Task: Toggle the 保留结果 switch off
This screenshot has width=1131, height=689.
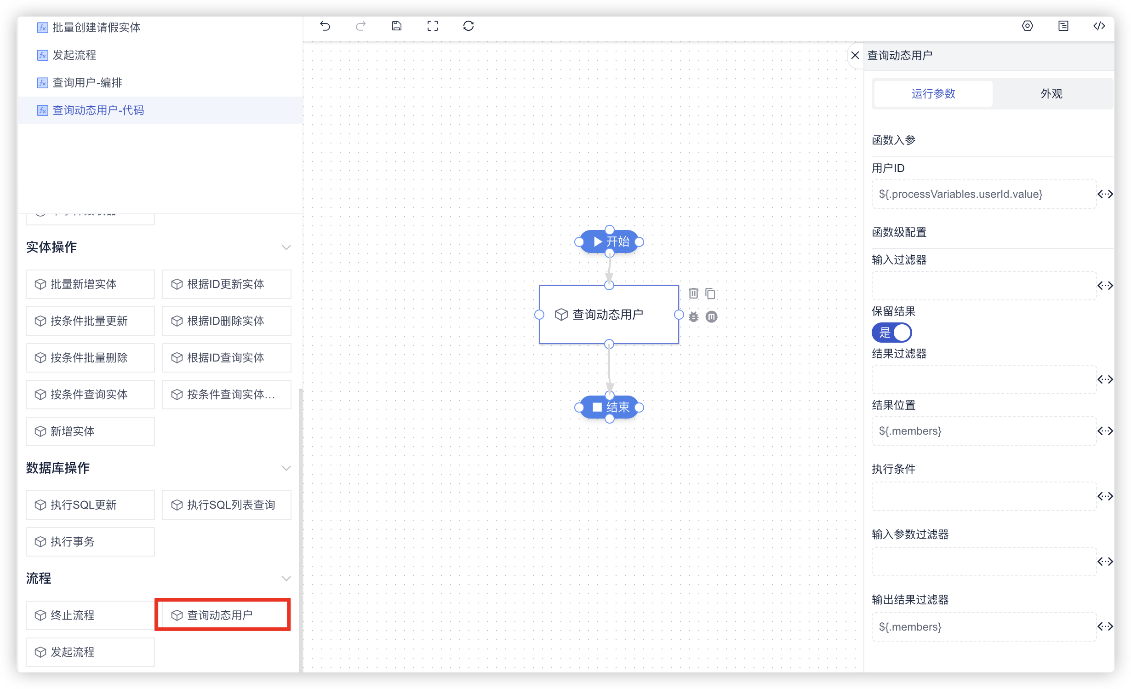Action: (x=891, y=333)
